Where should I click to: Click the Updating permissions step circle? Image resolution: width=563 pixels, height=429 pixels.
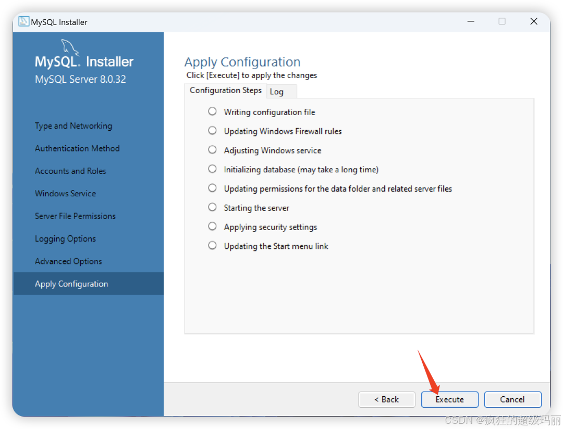tap(212, 188)
